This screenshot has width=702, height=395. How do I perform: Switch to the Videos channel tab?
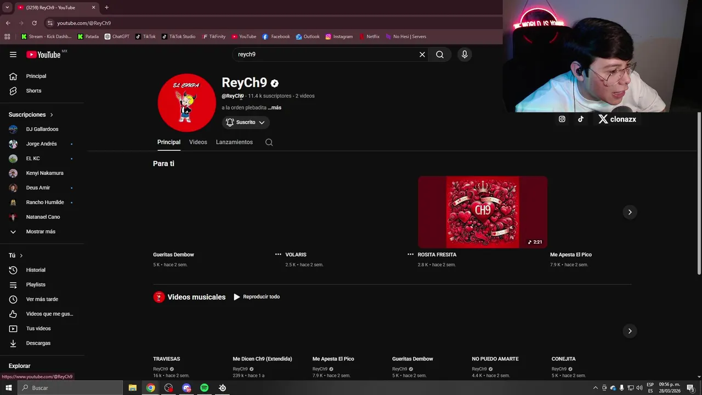pos(198,142)
